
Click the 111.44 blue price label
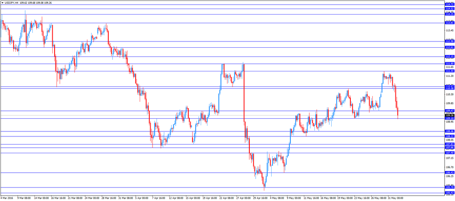tap(450, 71)
